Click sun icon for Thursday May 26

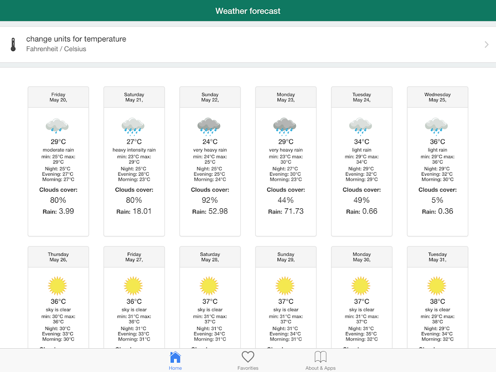pyautogui.click(x=57, y=286)
